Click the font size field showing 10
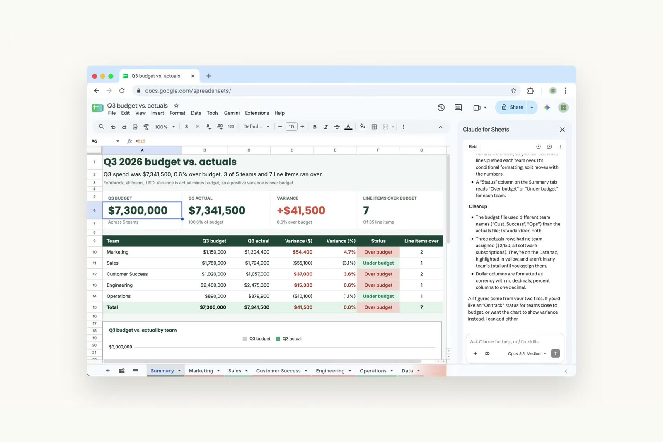 pyautogui.click(x=291, y=127)
